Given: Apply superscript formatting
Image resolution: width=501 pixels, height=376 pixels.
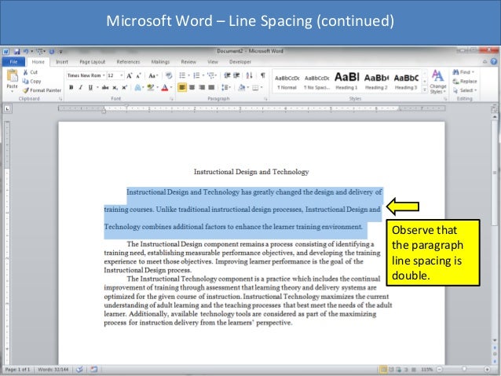Looking at the screenshot, I should tap(124, 88).
